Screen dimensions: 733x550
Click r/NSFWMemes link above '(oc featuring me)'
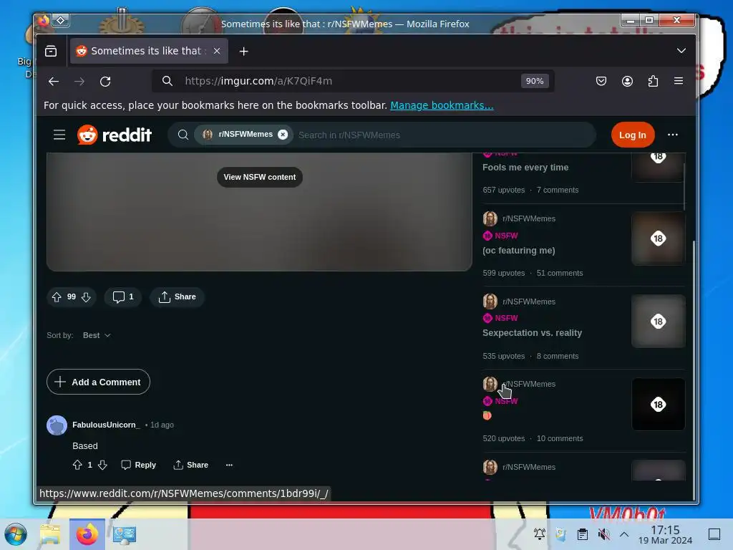[x=529, y=218]
